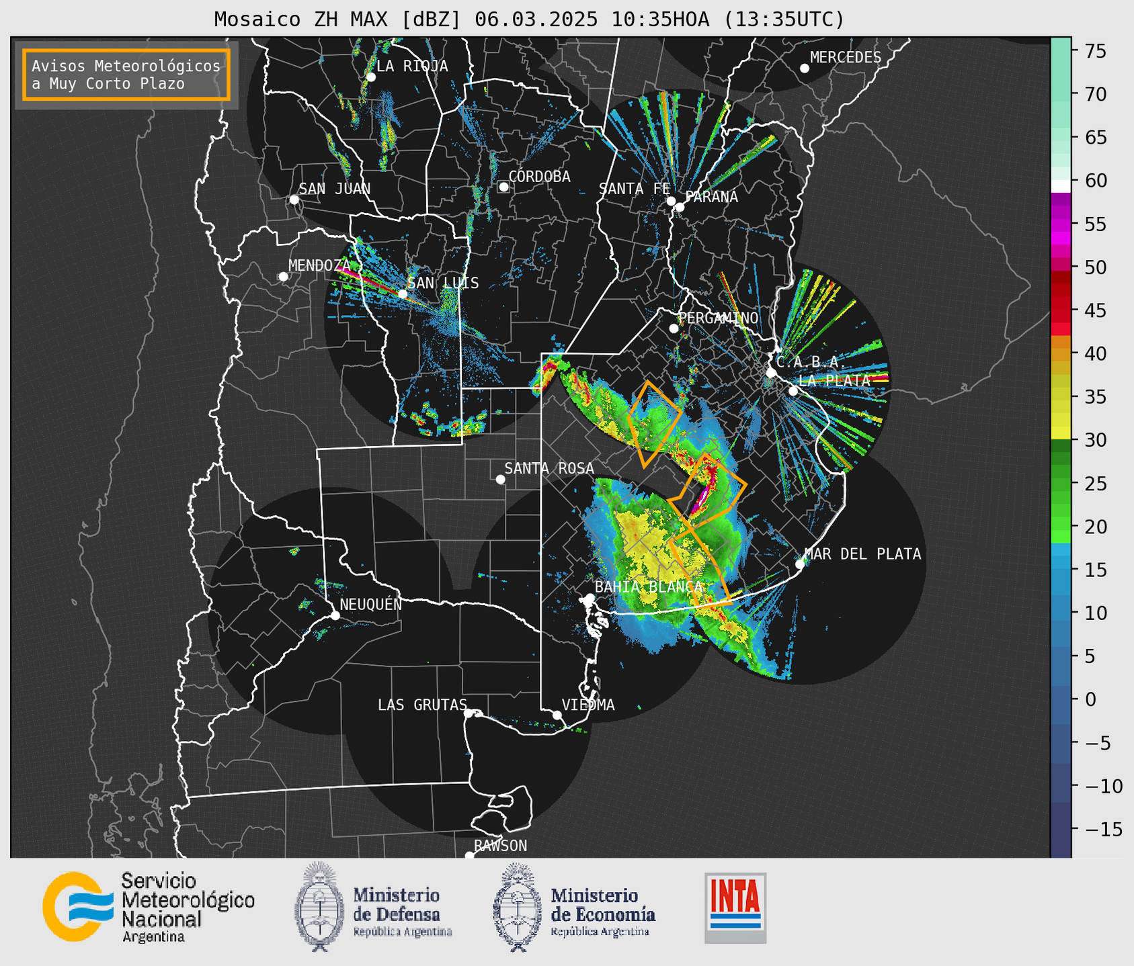Screen dimensions: 1134x966
Task: Click the green 25 dBZ color band
Action: pyautogui.click(x=1061, y=484)
